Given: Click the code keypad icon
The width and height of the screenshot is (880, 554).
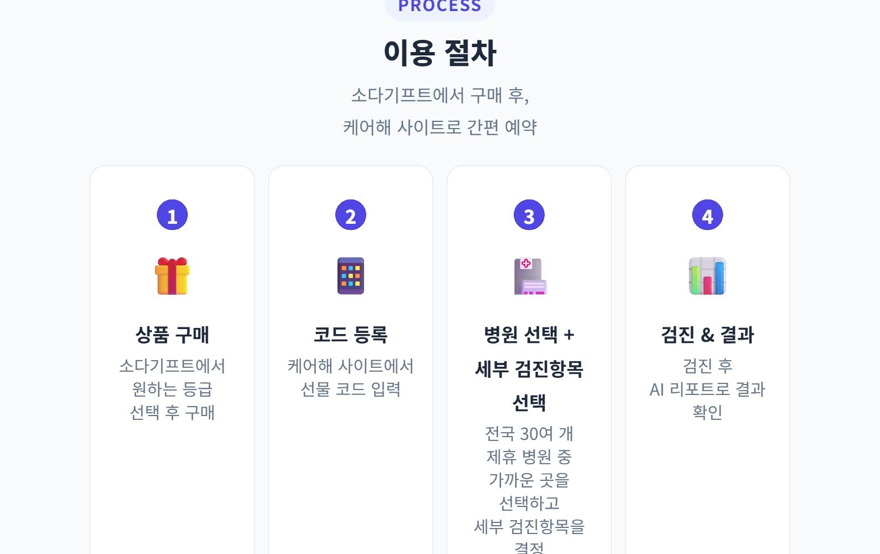Looking at the screenshot, I should click(351, 276).
